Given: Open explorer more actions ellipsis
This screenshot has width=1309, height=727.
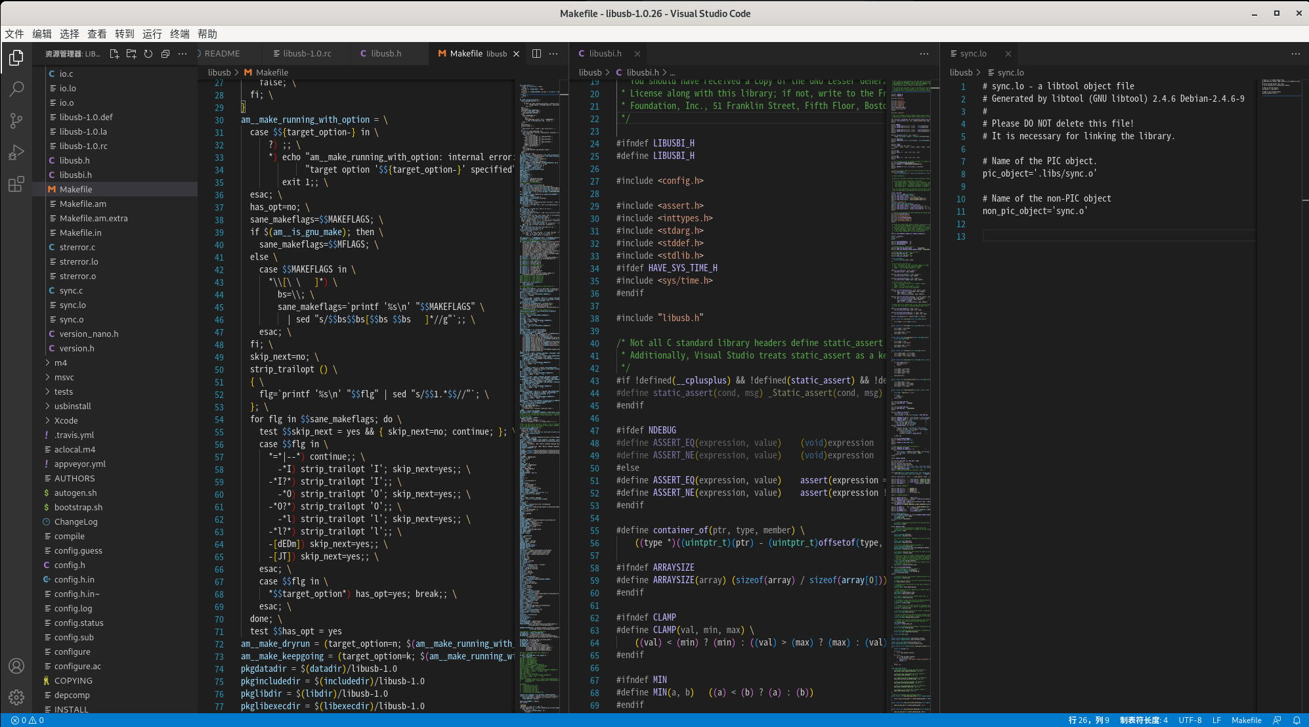Looking at the screenshot, I should tap(182, 54).
